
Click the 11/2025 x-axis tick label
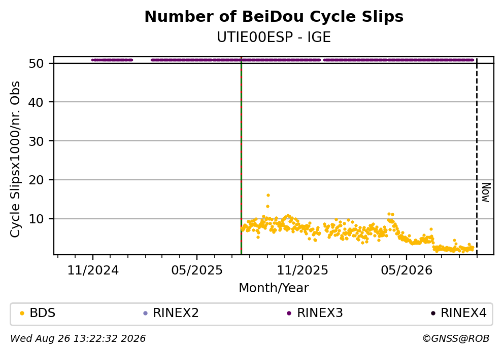click(303, 270)
